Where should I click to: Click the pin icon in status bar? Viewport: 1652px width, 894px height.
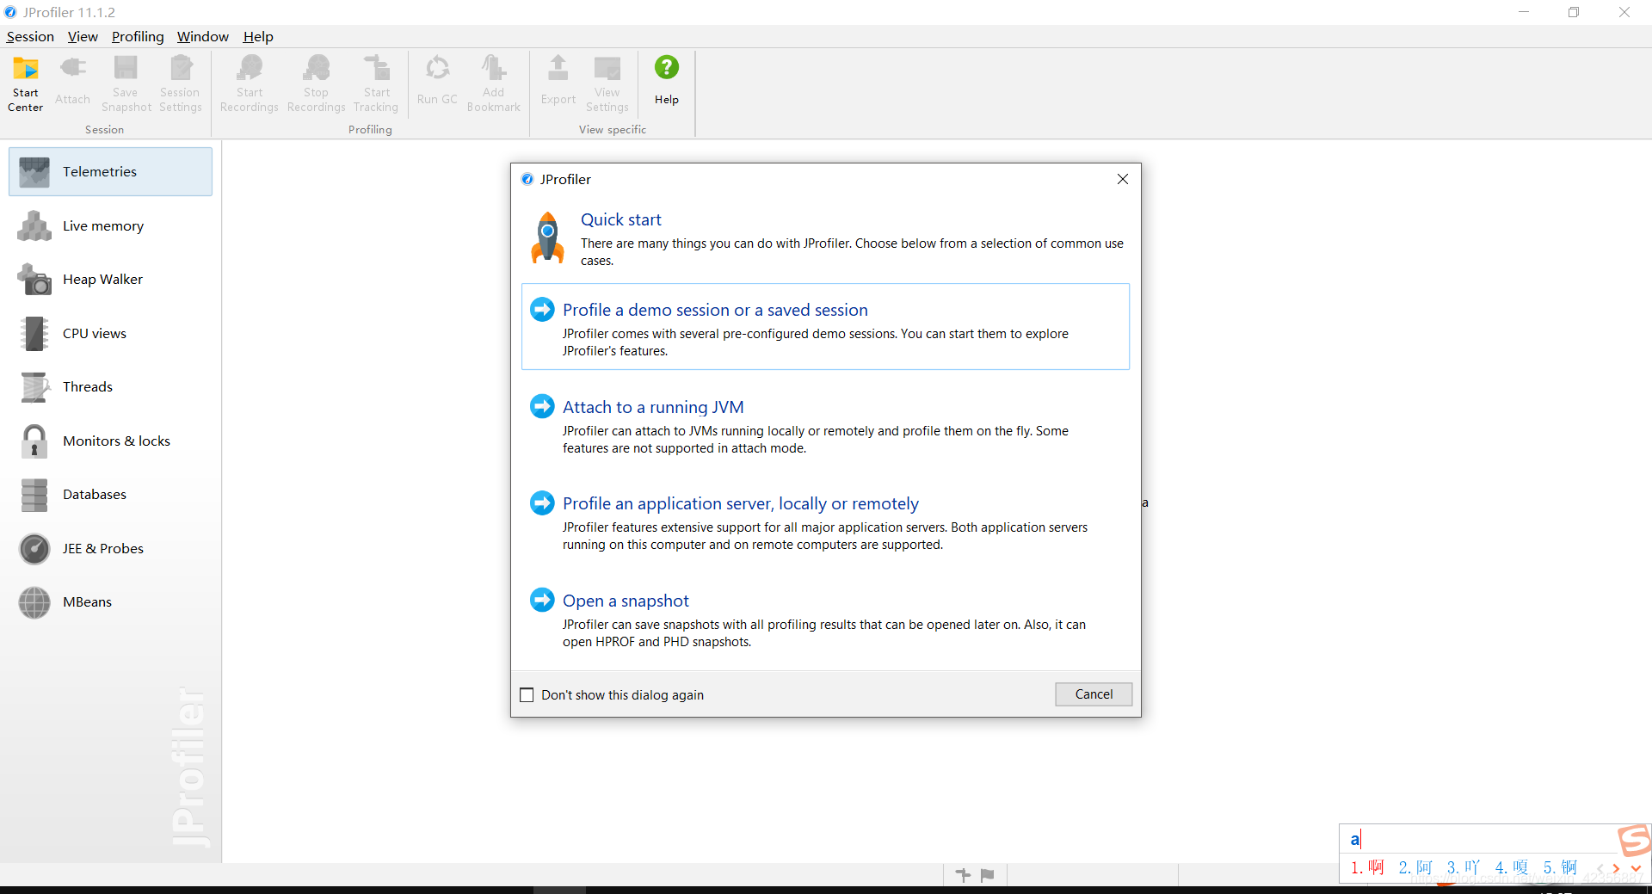coord(963,875)
